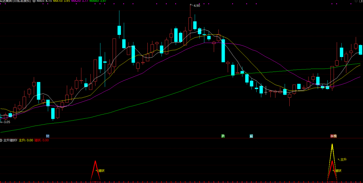Image resolution: width=363 pixels, height=183 pixels.
Task: Click the MA5: 4.15 label
Action: click(x=44, y=1)
